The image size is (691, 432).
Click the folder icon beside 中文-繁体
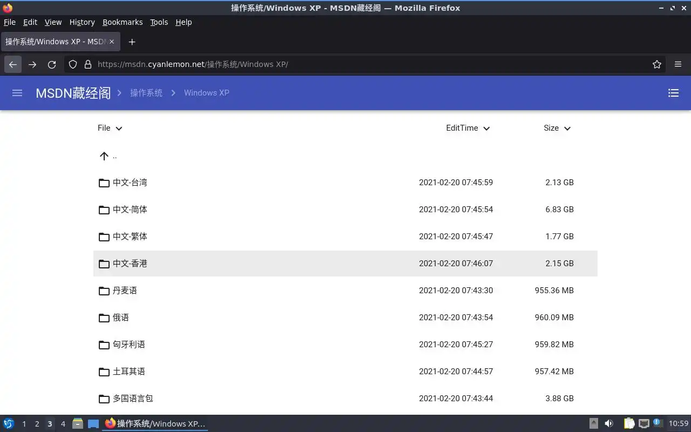[x=104, y=237]
